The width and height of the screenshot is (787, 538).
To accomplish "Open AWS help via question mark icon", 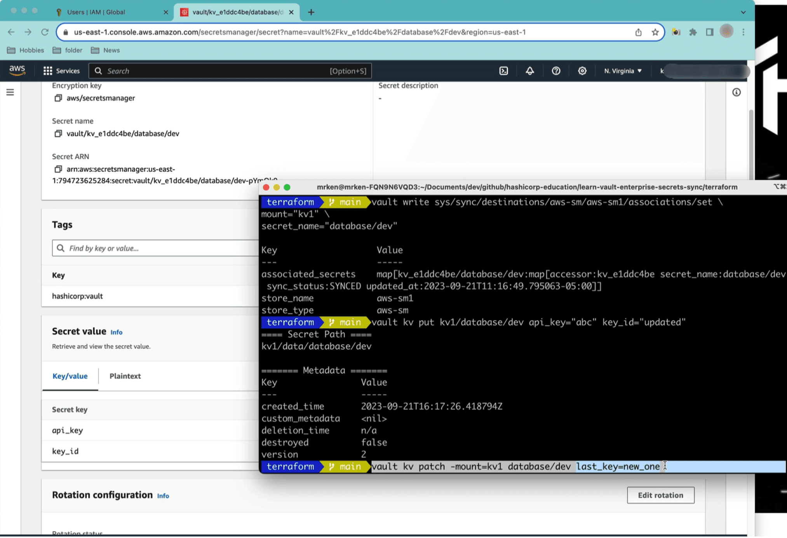I will 556,71.
